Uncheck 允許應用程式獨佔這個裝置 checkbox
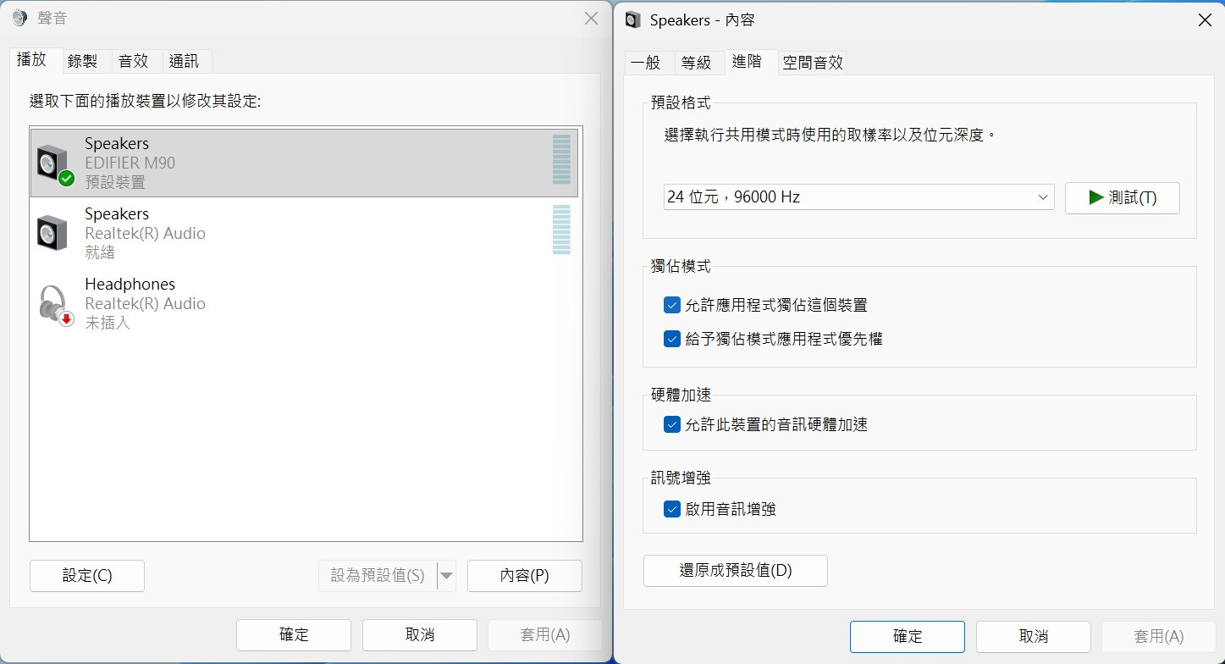Image resolution: width=1225 pixels, height=664 pixels. coord(672,305)
